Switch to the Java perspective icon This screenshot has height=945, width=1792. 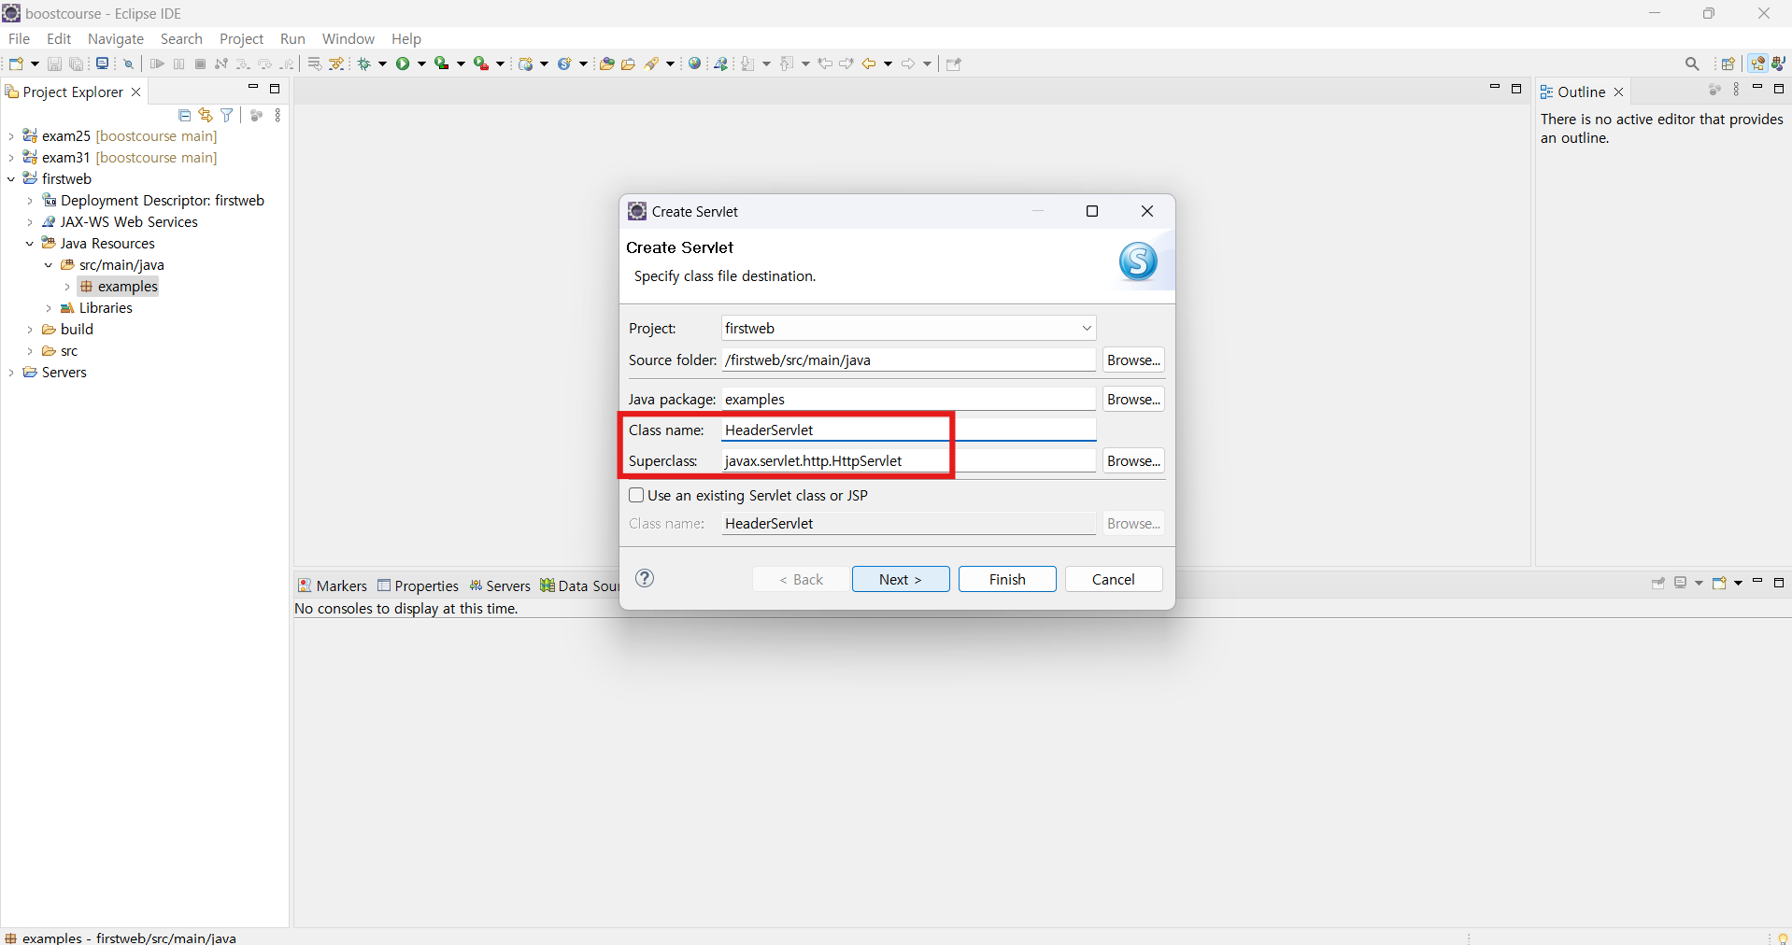(1779, 63)
